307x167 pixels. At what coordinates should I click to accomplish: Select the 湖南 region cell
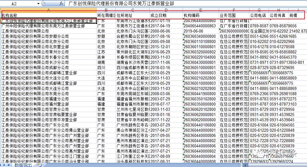(106, 62)
